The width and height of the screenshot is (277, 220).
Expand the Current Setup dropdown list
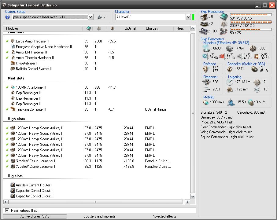(x=90, y=17)
